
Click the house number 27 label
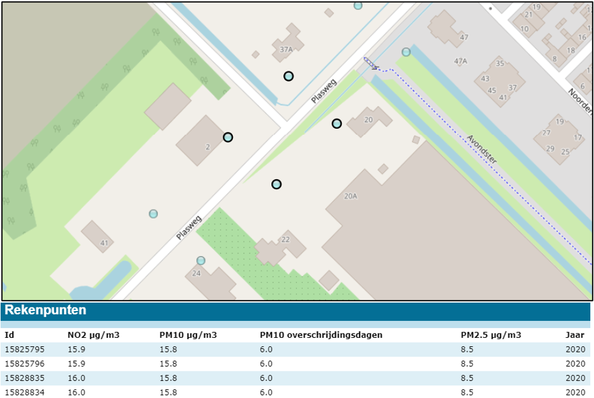(546, 132)
